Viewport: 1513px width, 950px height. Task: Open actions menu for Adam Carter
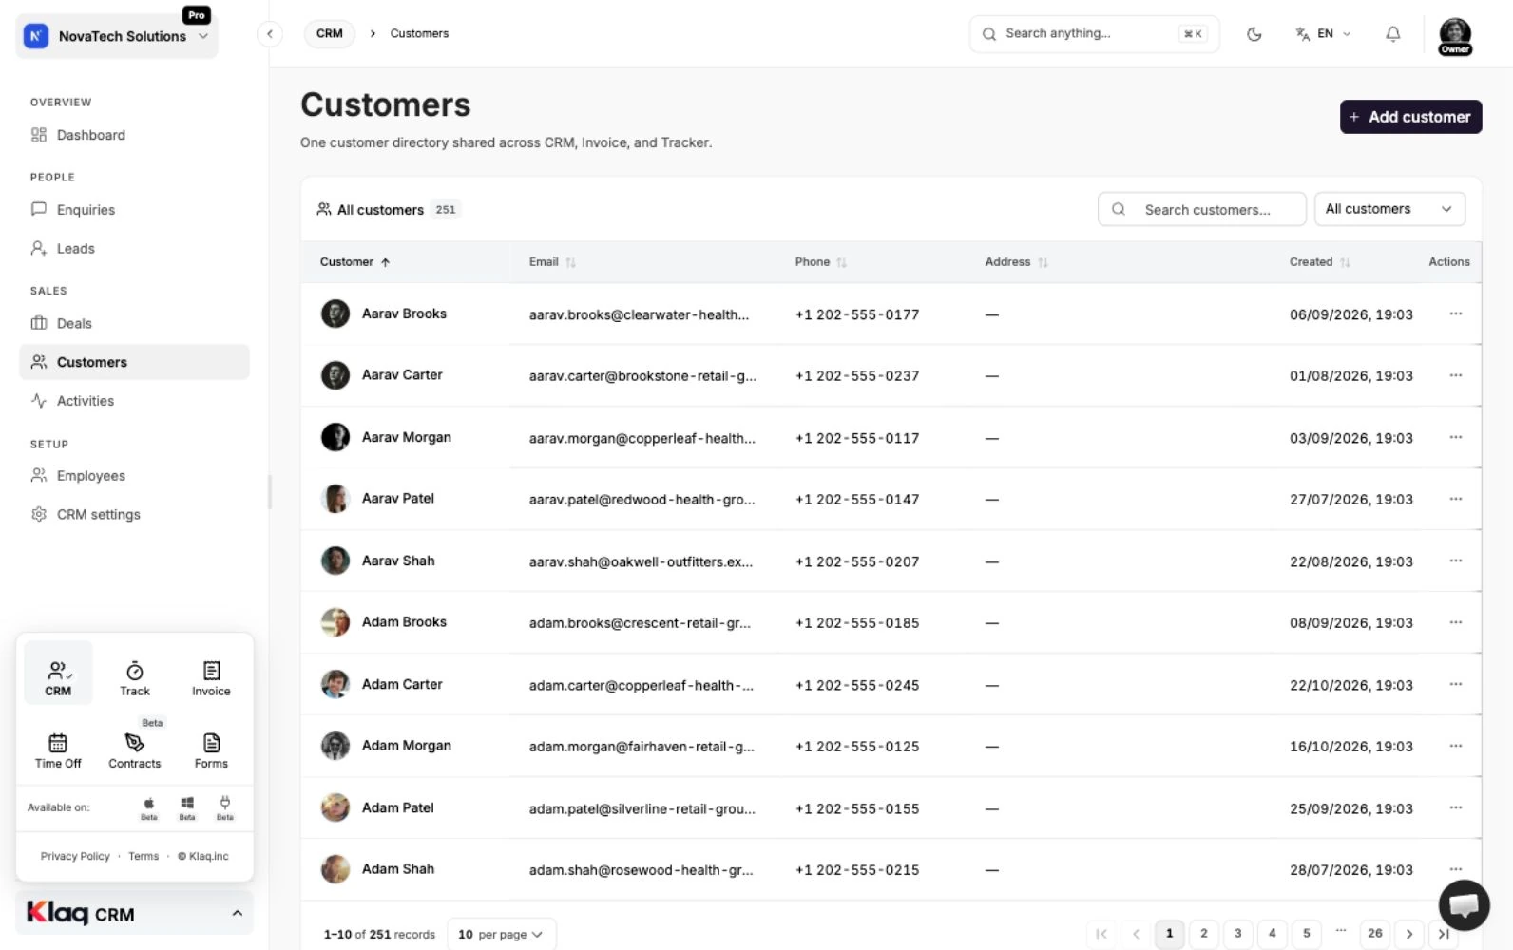point(1455,684)
